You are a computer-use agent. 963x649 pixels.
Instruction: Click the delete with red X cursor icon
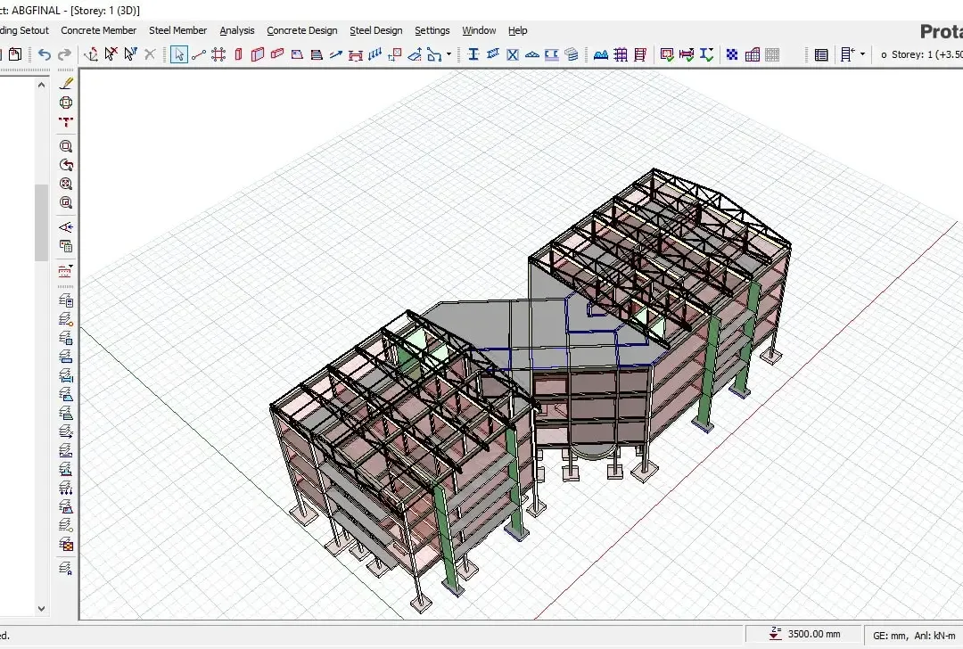[111, 54]
